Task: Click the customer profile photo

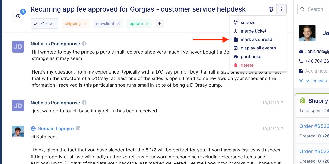Action: [307, 33]
